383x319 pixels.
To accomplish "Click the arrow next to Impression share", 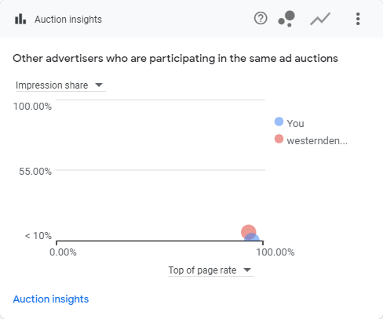I will click(x=99, y=85).
